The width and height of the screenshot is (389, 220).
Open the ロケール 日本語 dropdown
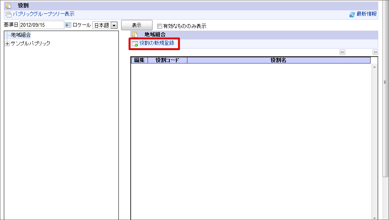pos(114,25)
